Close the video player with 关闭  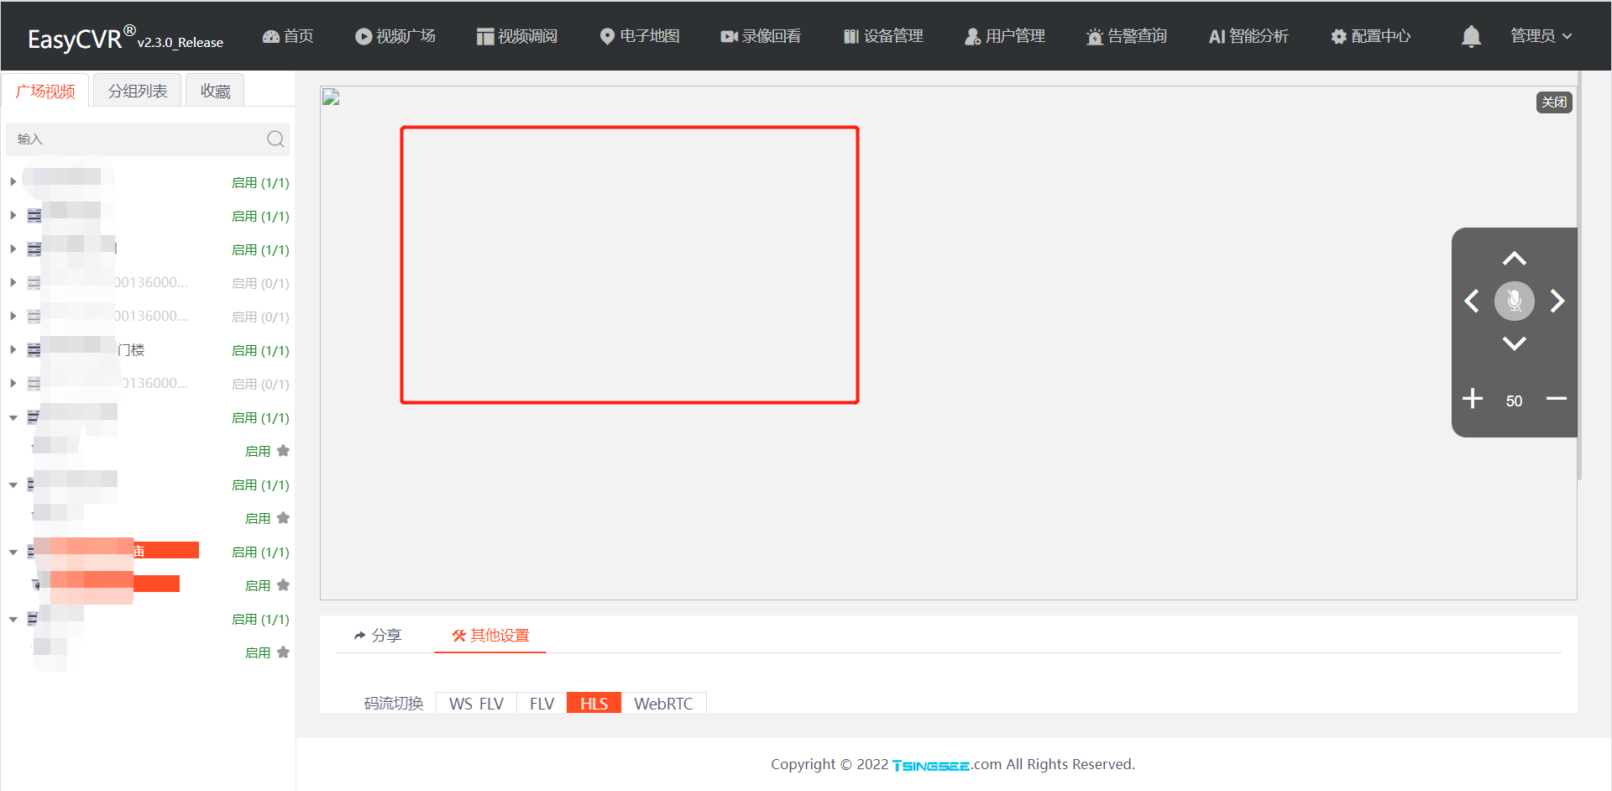[1554, 102]
